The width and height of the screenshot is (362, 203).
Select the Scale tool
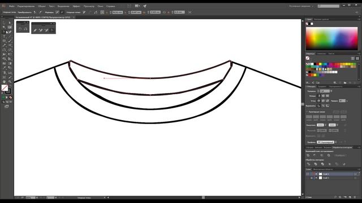tap(10, 50)
